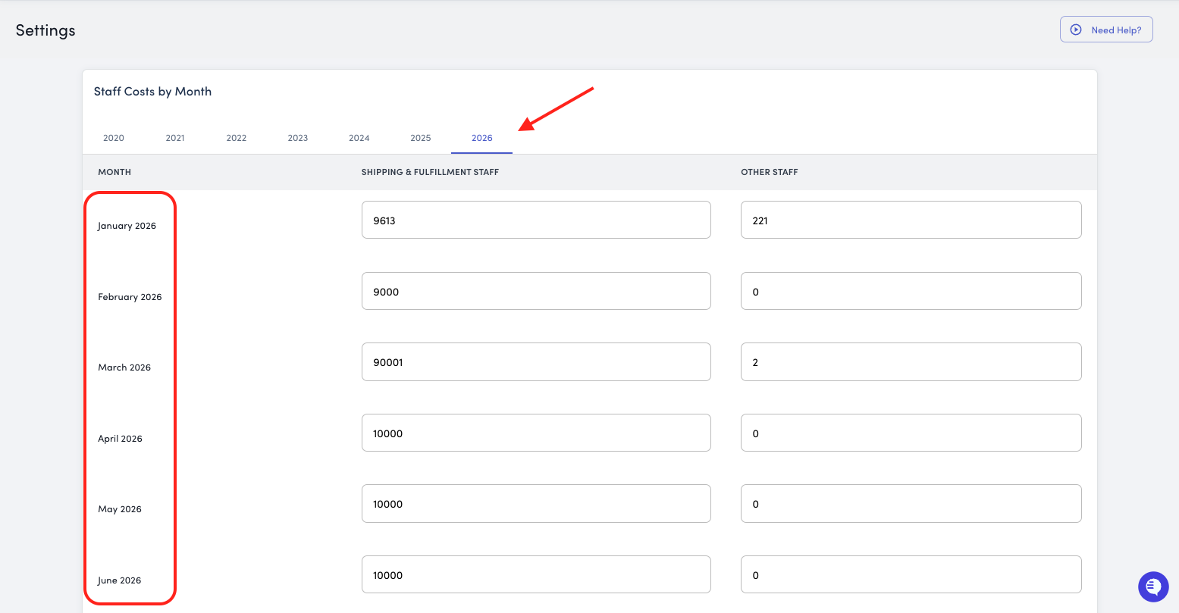This screenshot has height=613, width=1179.
Task: Select March 2026 other staff field
Action: click(x=911, y=362)
